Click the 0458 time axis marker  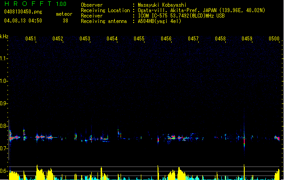[x=220, y=39]
